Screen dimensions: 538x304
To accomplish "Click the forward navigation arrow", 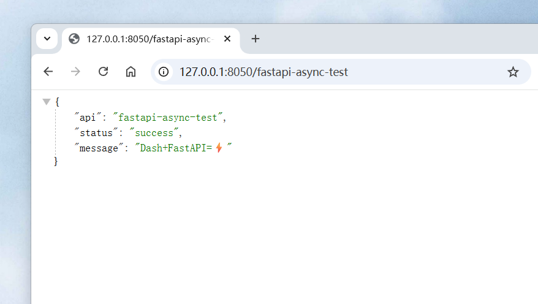I will point(75,72).
